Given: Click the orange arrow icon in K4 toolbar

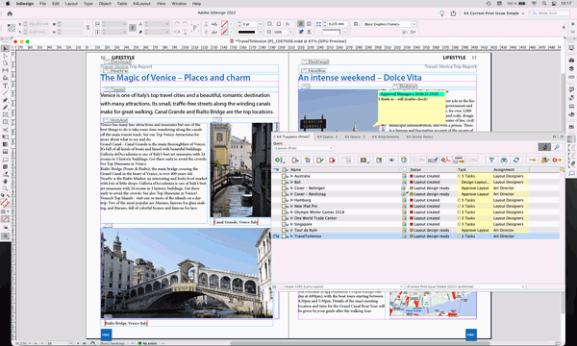Looking at the screenshot, I should tap(532, 160).
